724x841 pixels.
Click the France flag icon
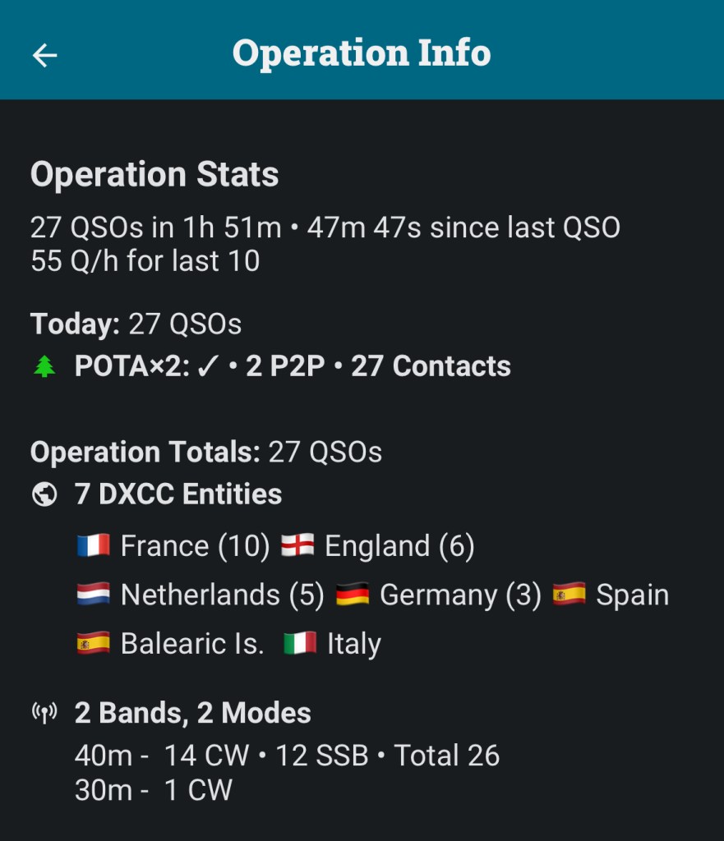point(93,546)
